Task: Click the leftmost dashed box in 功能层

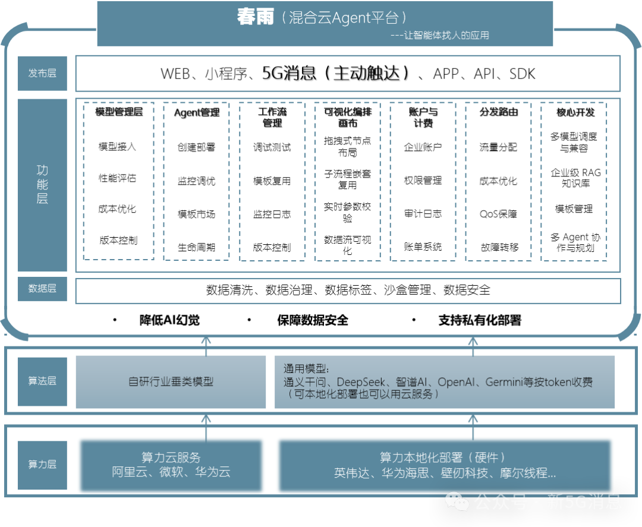Action: point(118,181)
